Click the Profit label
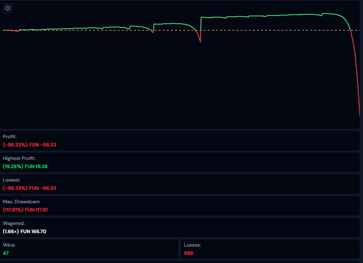363x263 pixels. (x=10, y=137)
